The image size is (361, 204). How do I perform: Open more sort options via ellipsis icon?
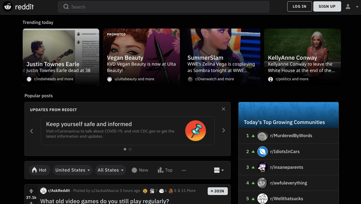184,170
